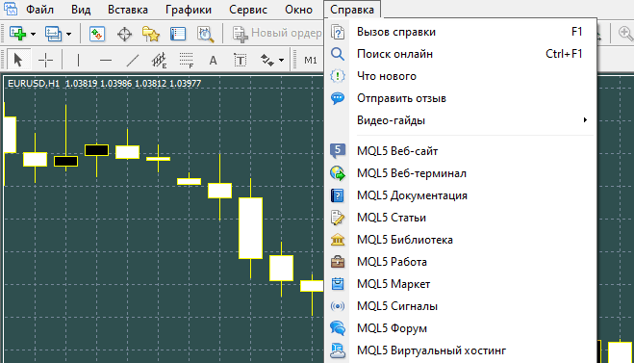Open MQL5 Библиотека
The image size is (634, 363).
(461, 240)
